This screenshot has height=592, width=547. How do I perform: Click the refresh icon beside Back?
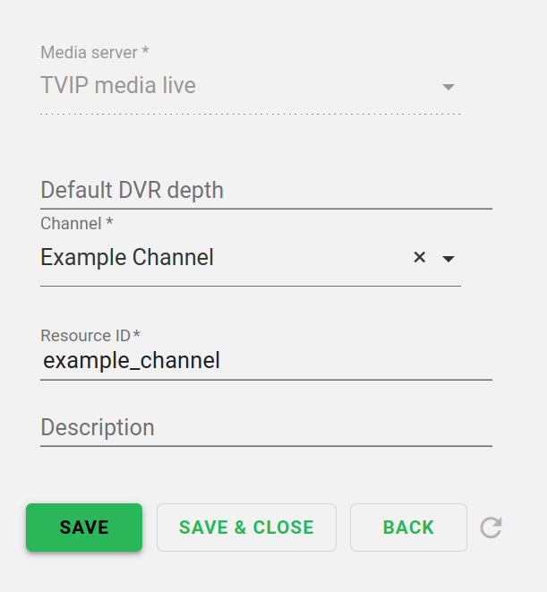coord(491,528)
